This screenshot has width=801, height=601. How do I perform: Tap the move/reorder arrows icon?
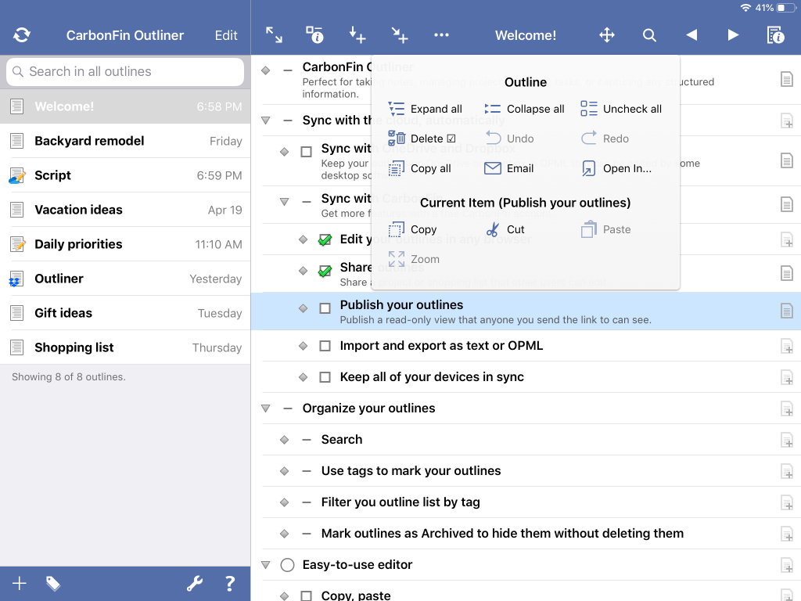[607, 34]
